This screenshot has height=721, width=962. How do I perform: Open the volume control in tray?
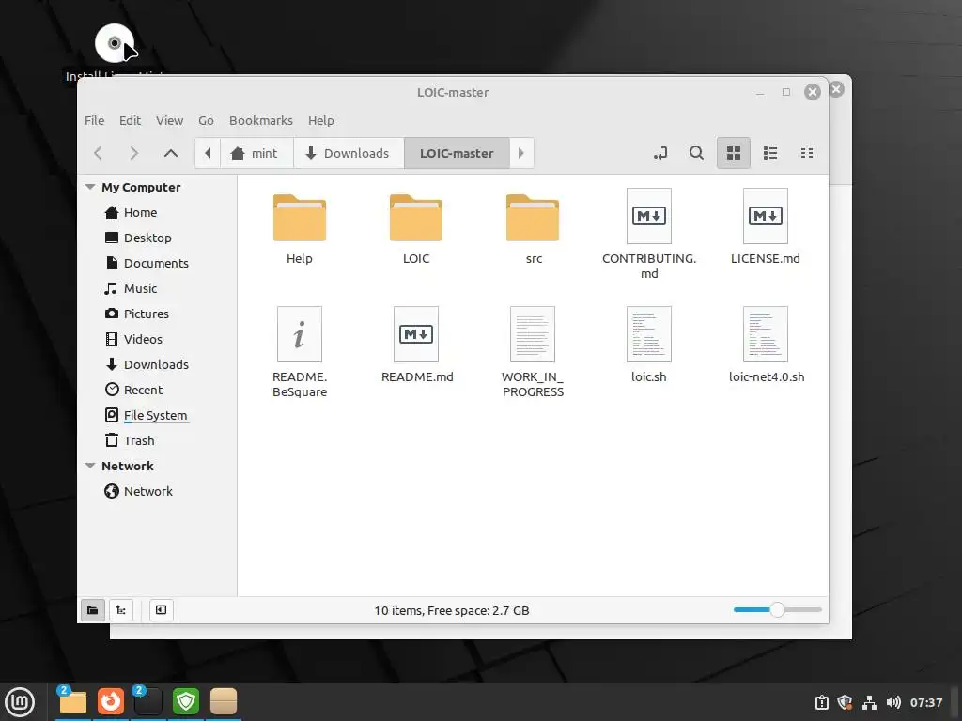pos(893,702)
